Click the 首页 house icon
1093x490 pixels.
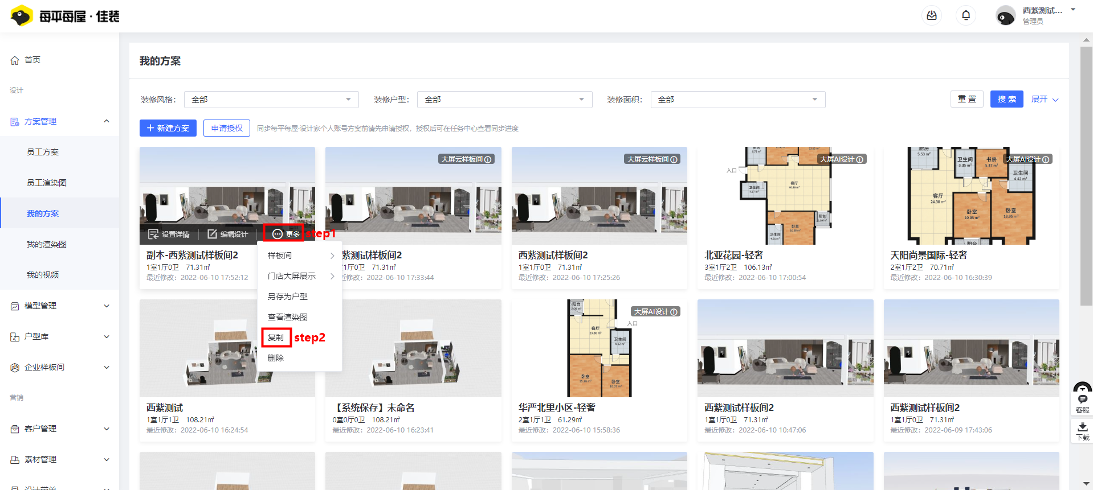click(15, 60)
